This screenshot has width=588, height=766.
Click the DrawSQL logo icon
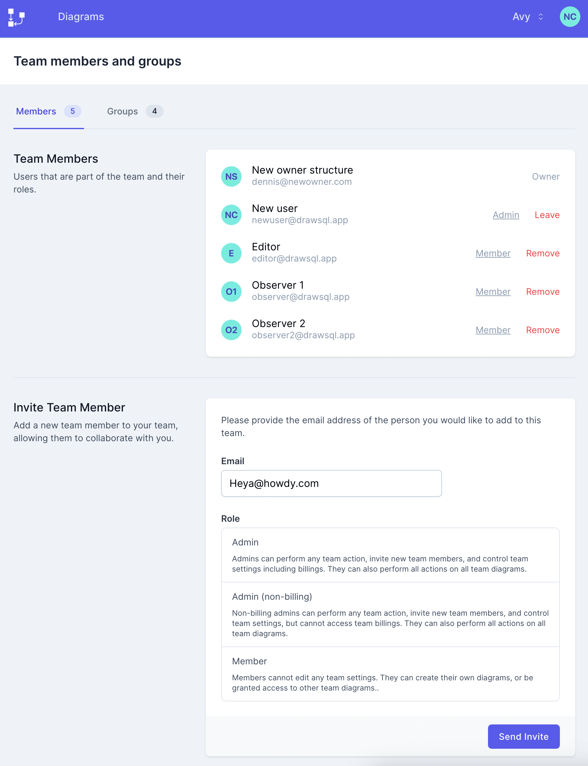[16, 18]
